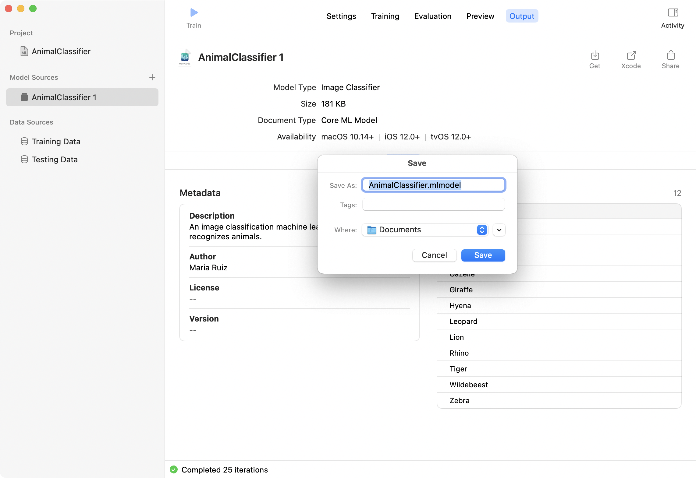Expand the save dialog with chevron button

[499, 230]
